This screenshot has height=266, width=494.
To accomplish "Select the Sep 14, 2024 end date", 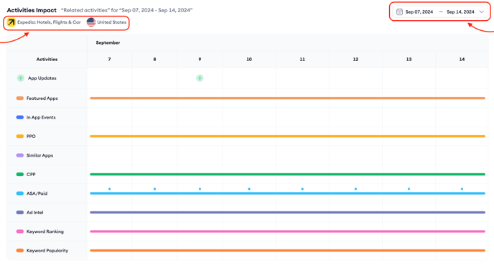I will [460, 12].
